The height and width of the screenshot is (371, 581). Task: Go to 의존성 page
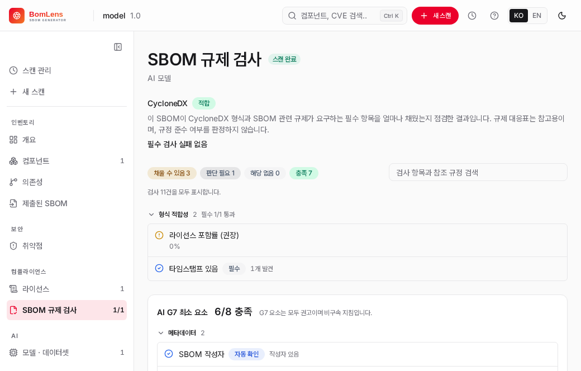[66, 182]
